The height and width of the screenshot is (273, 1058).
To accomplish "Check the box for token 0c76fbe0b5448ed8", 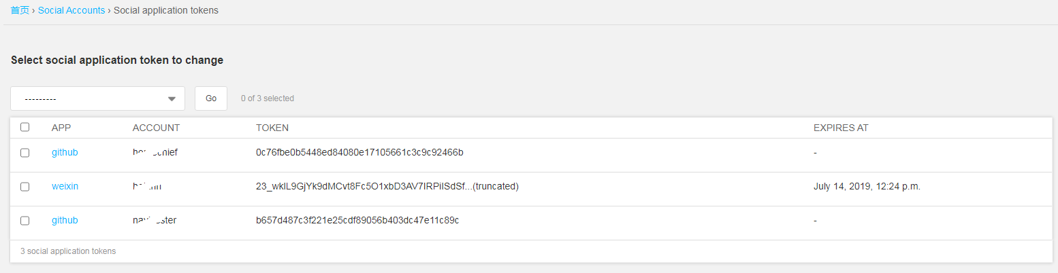I will coord(25,153).
